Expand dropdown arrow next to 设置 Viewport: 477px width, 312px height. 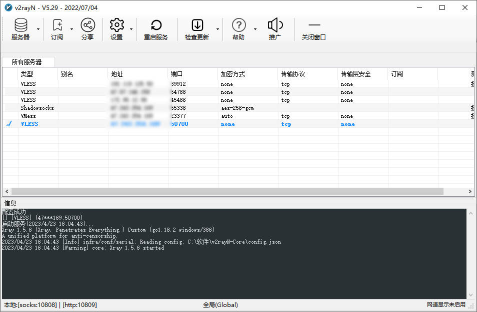click(x=131, y=29)
